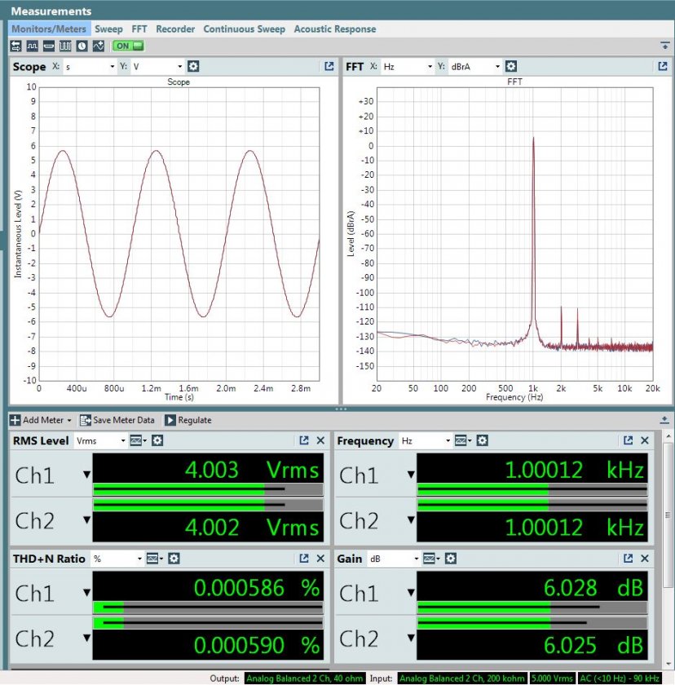This screenshot has width=675, height=685.
Task: Open Gain meter dB unit dropdown
Action: (x=394, y=559)
